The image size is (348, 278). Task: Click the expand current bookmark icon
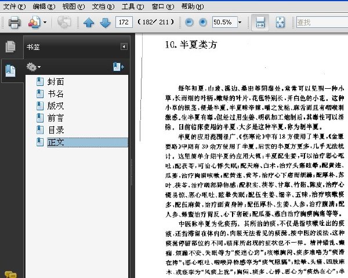[118, 67]
